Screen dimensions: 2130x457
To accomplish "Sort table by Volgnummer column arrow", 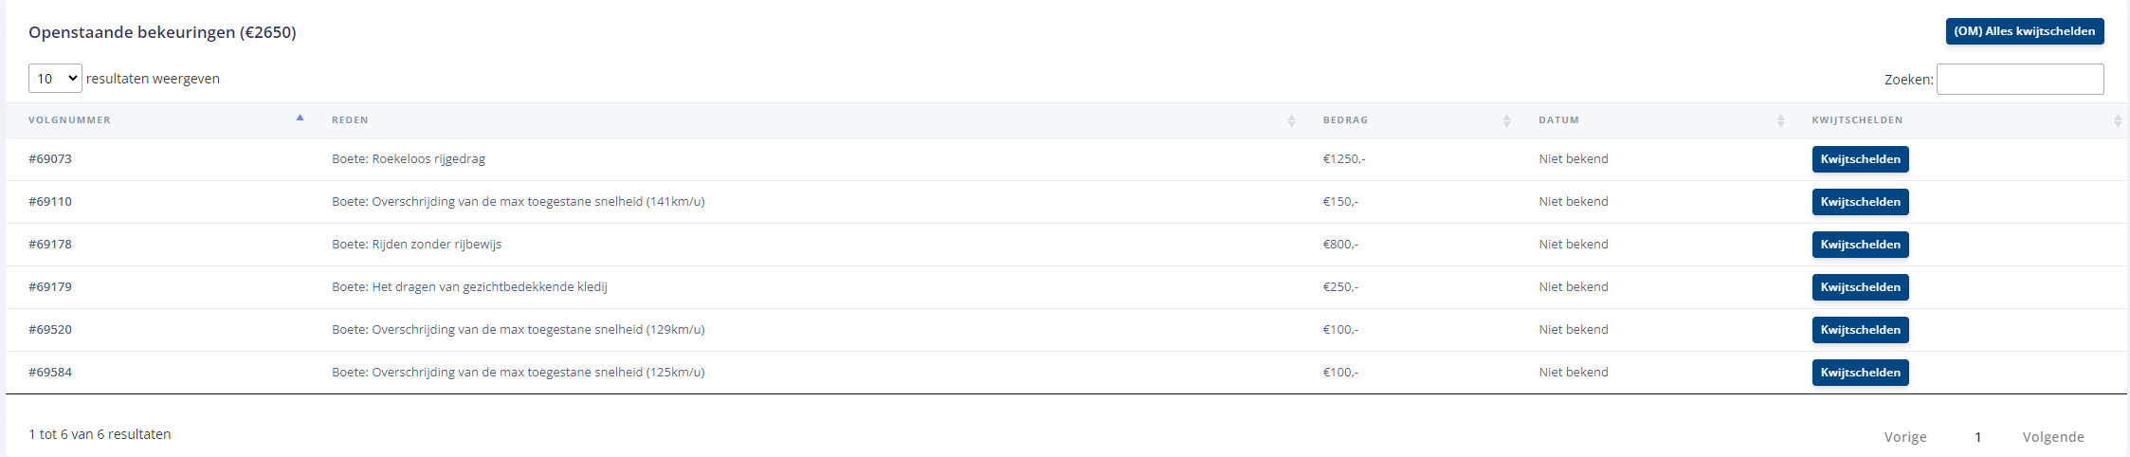I will point(300,118).
